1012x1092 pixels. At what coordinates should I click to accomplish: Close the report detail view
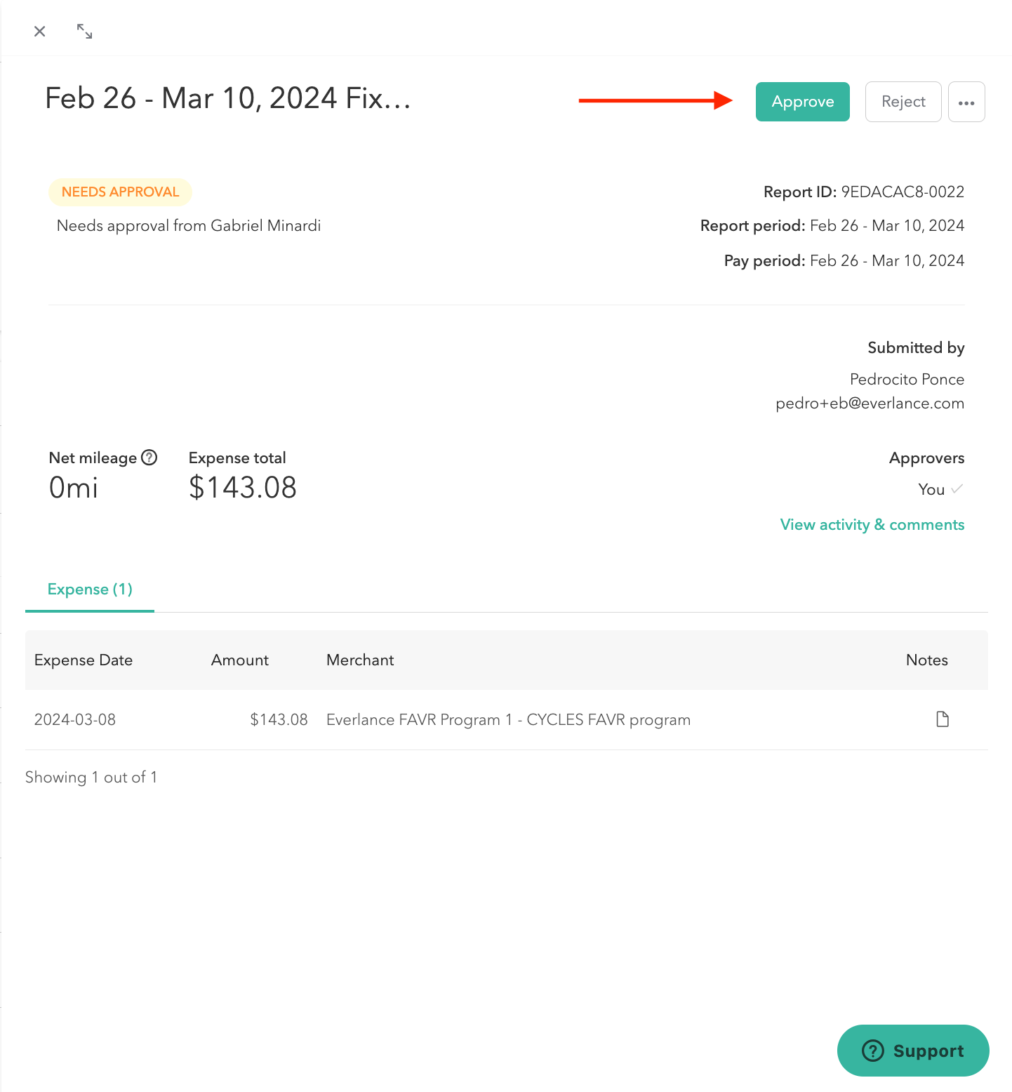click(39, 31)
